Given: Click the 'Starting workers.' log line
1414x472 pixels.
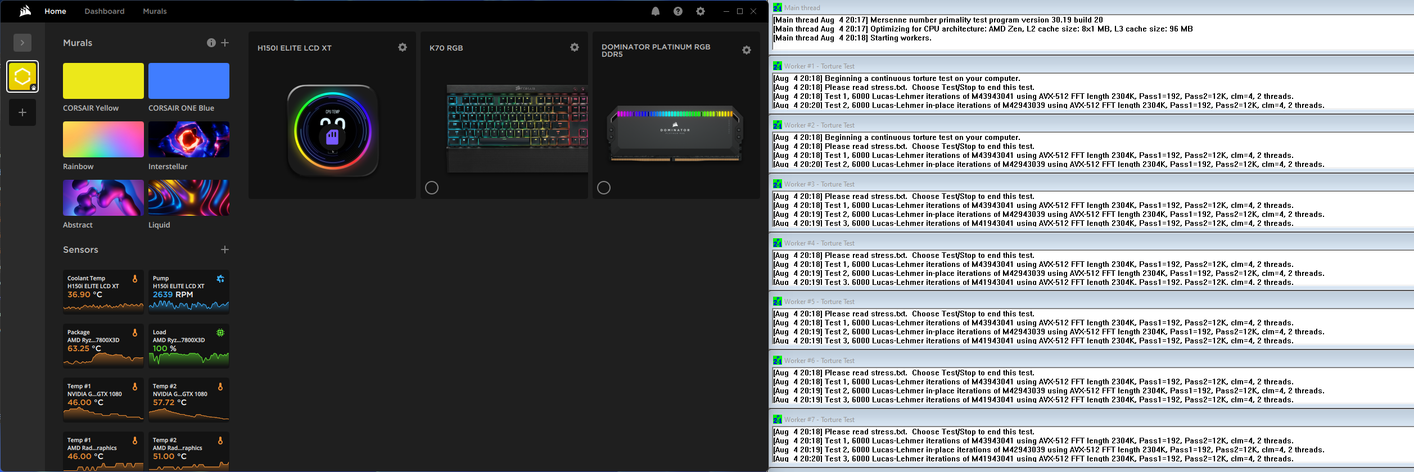Looking at the screenshot, I should (852, 38).
